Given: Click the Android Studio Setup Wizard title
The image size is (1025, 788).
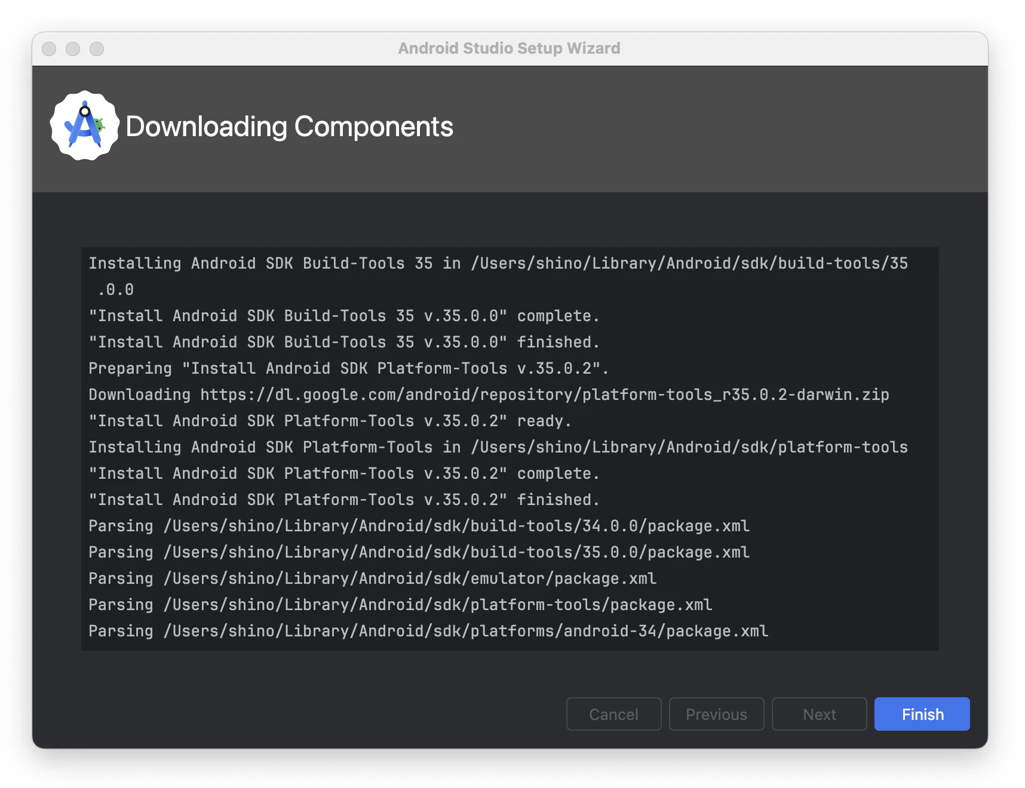Looking at the screenshot, I should pos(510,48).
